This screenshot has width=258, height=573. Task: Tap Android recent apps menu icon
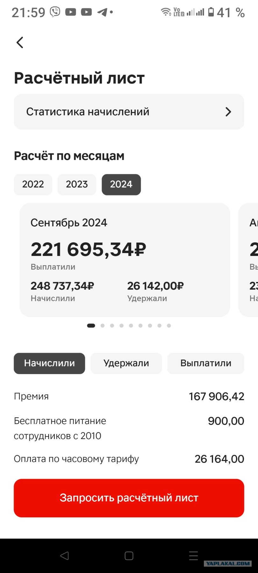[193, 556]
